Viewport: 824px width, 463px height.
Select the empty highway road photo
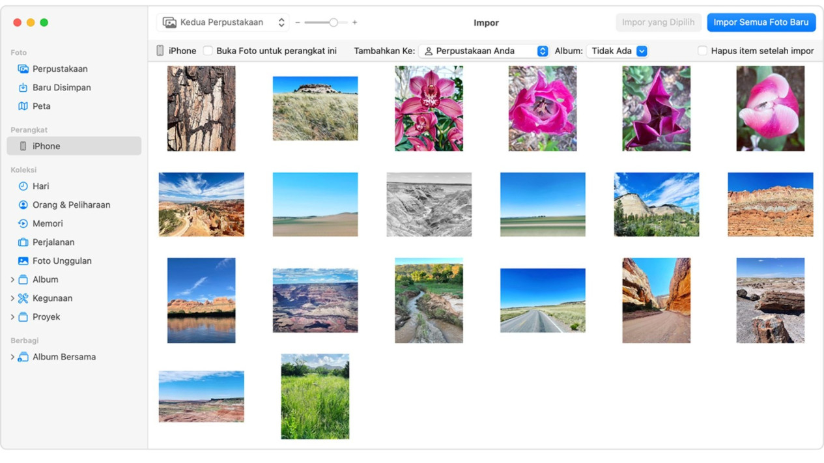click(543, 300)
